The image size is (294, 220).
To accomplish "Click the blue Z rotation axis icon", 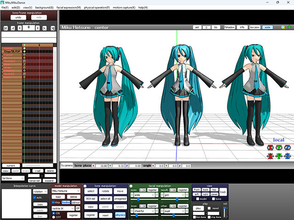I will pos(287,147).
